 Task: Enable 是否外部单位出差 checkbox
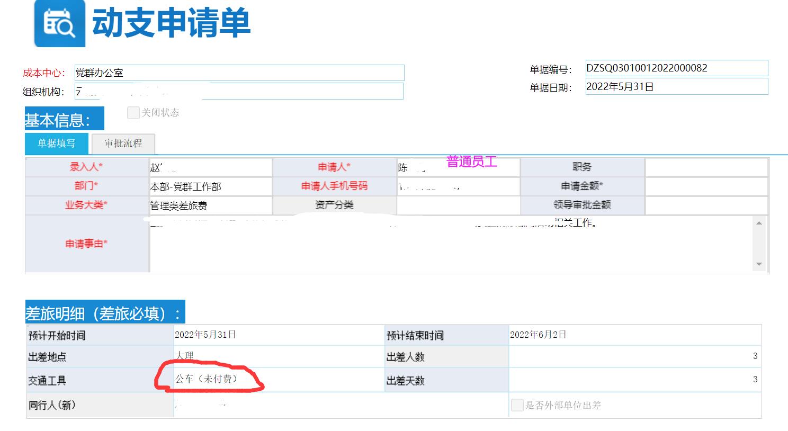pos(517,406)
